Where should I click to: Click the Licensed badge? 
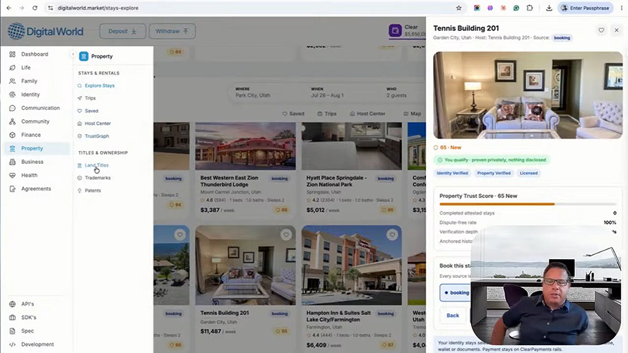528,173
